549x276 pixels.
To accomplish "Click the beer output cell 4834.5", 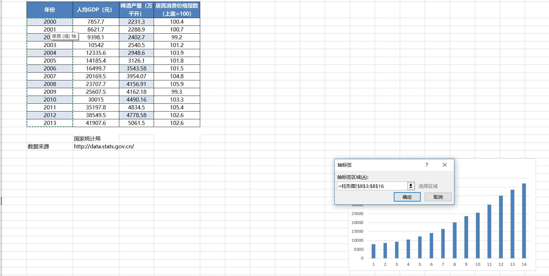I will (x=136, y=107).
